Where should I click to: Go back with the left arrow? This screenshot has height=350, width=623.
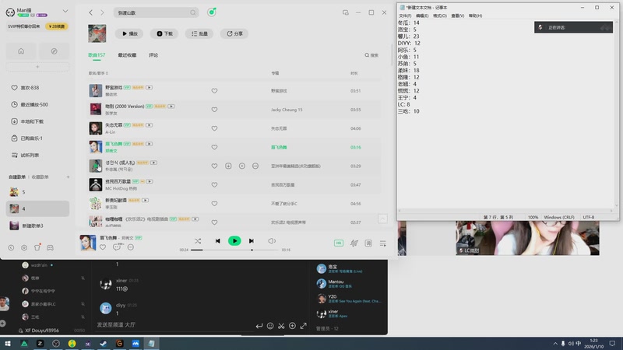click(x=90, y=12)
